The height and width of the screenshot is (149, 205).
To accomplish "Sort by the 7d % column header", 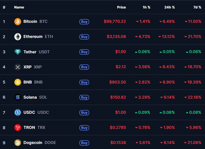I will pyautogui.click(x=197, y=7).
